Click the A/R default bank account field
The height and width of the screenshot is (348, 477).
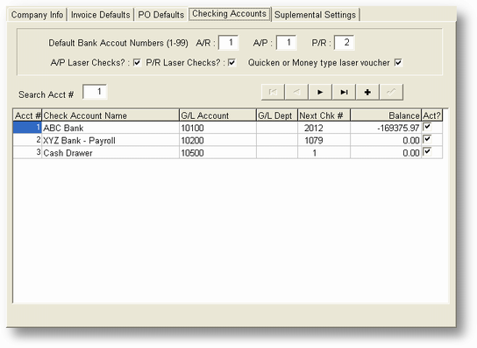click(x=229, y=43)
